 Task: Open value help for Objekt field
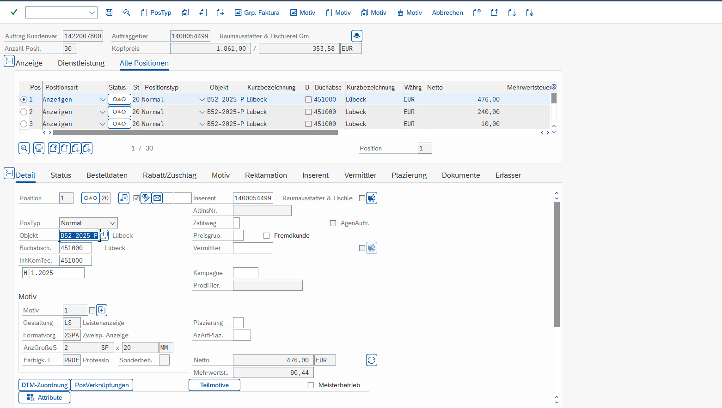point(104,235)
